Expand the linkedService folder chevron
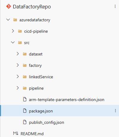This screenshot has width=119, height=137. tap(18, 76)
